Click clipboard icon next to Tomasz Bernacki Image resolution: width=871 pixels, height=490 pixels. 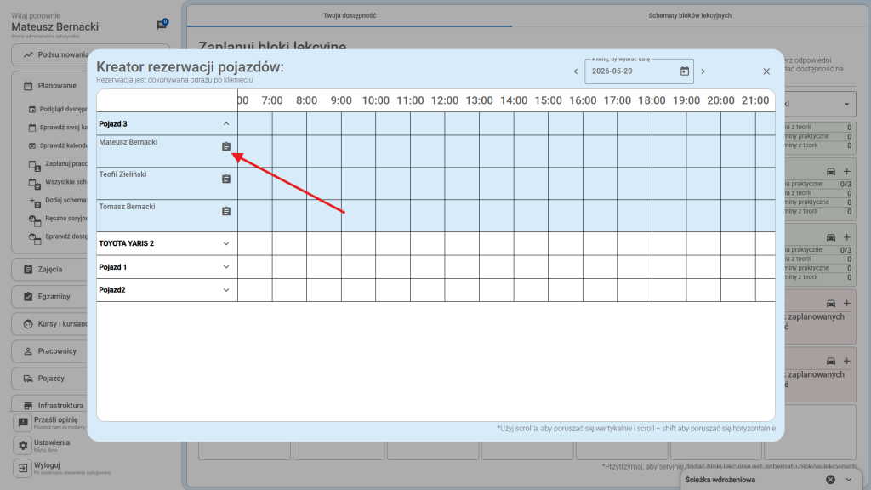(x=226, y=211)
